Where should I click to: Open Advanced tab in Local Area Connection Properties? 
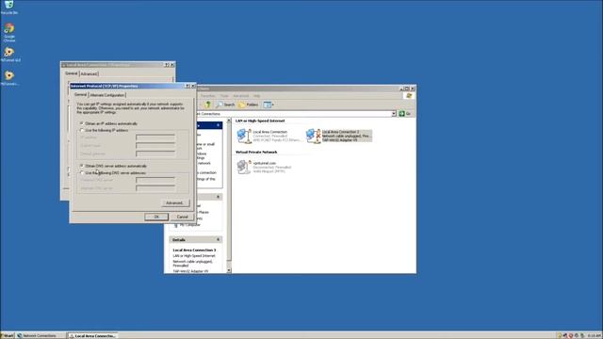click(x=89, y=73)
